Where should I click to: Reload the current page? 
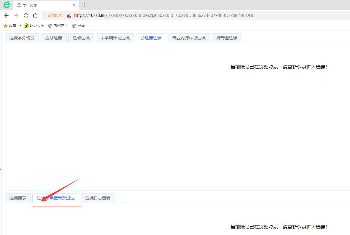click(26, 15)
